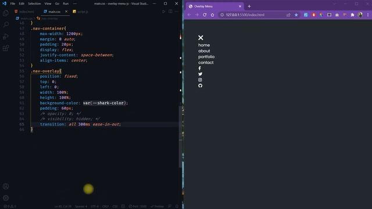Switch to the index.html editor tab

coord(24,12)
